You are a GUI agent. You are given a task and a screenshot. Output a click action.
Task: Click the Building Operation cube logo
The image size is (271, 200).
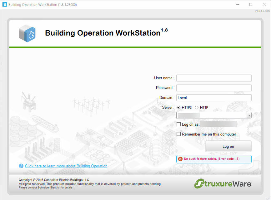tap(27, 33)
